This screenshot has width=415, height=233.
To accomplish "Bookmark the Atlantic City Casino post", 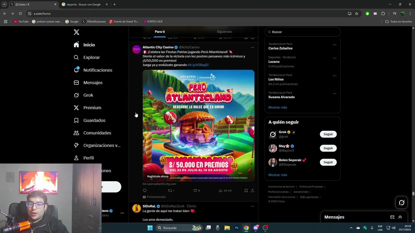I will point(246,191).
